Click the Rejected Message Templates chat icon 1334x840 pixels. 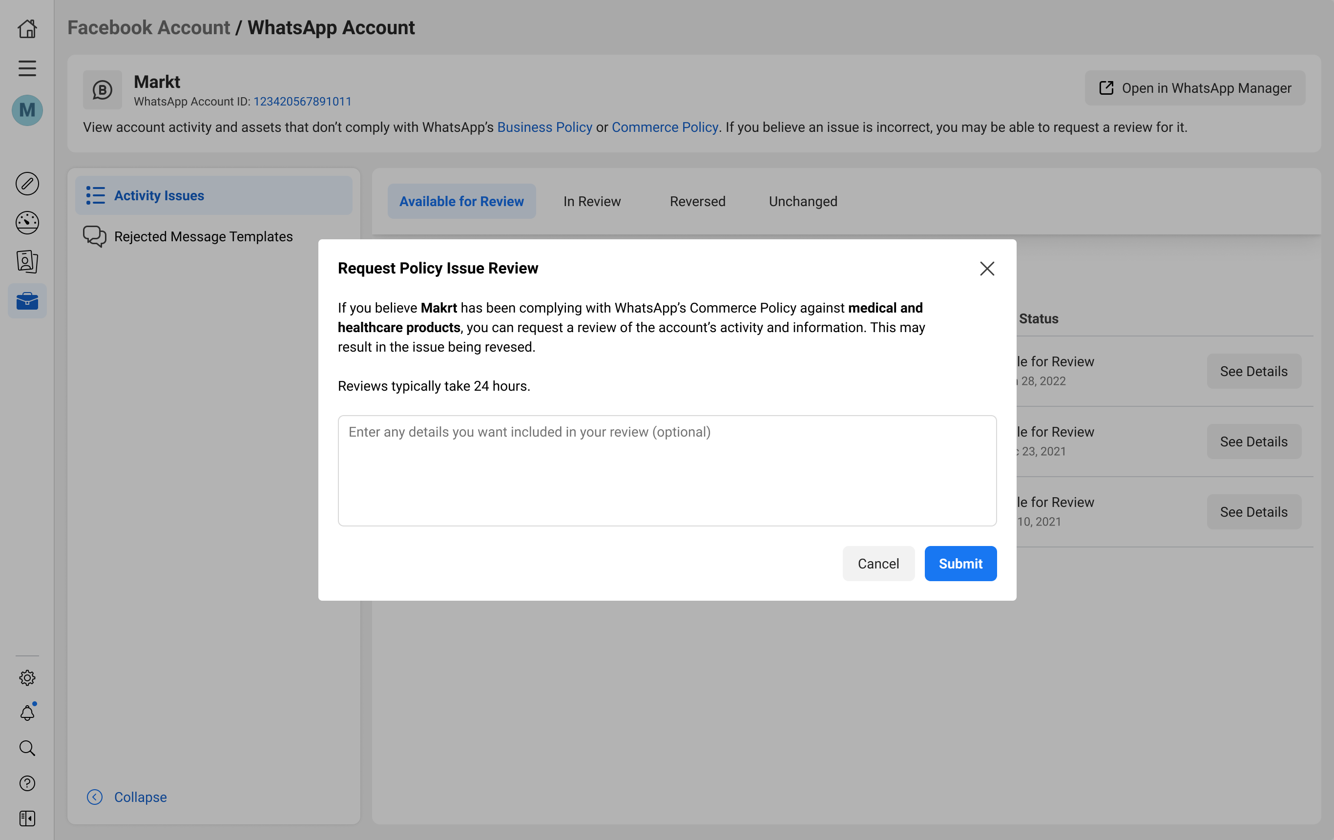point(95,236)
